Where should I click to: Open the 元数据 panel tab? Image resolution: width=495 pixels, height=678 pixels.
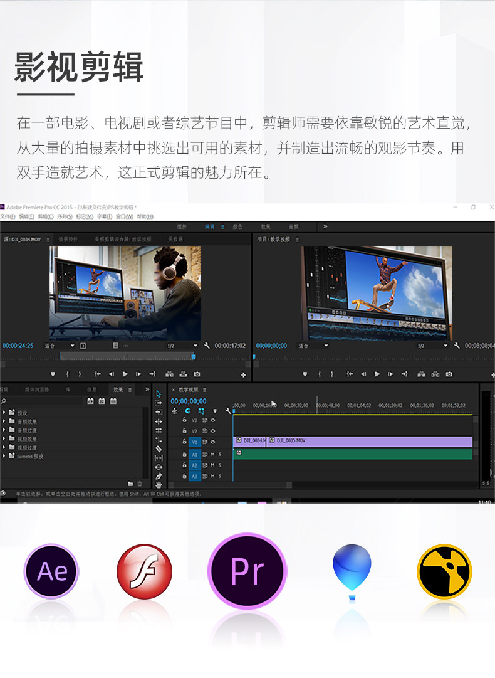175,239
